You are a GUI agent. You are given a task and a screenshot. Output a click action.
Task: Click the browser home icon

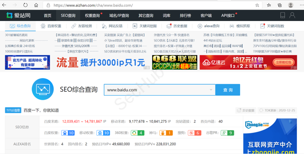36,5
